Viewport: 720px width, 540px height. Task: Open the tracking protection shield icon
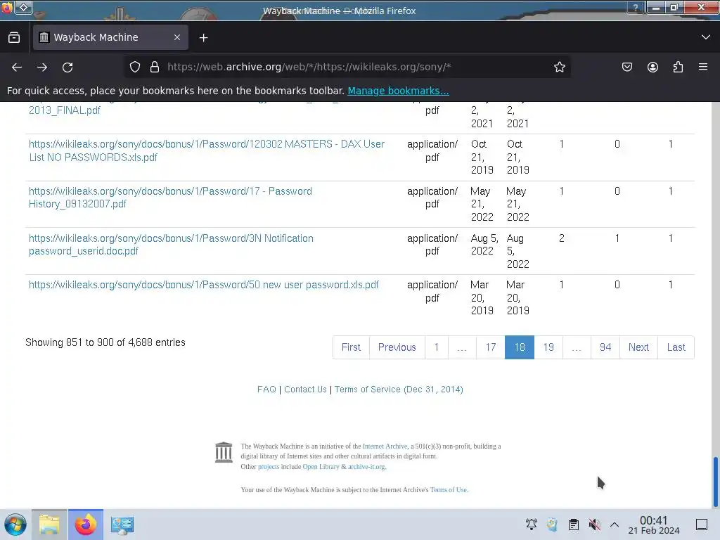134,67
